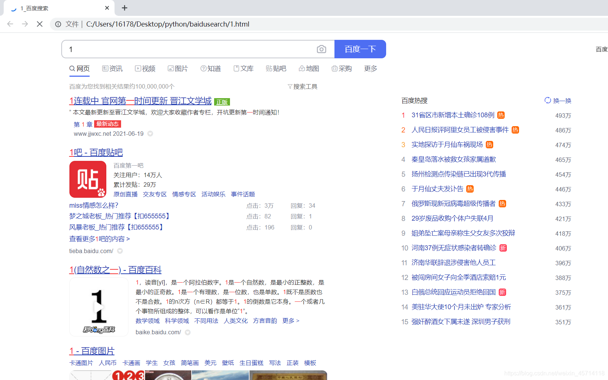Close the 1_百度搜索 browser tab
The image size is (608, 380).
point(107,8)
